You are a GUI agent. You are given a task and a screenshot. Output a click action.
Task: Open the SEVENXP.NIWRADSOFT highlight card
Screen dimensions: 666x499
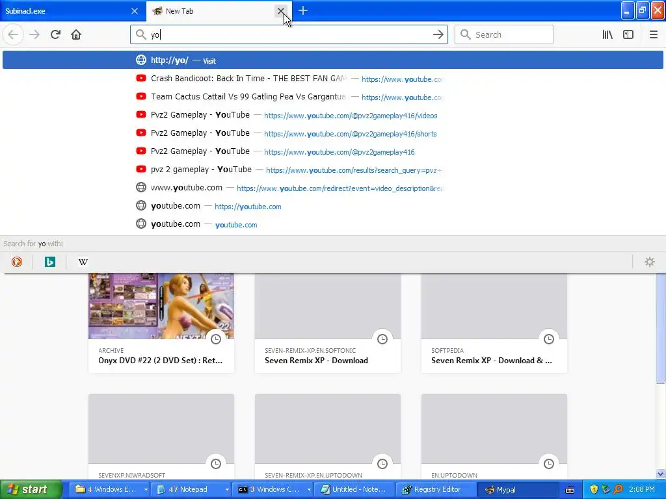(161, 437)
